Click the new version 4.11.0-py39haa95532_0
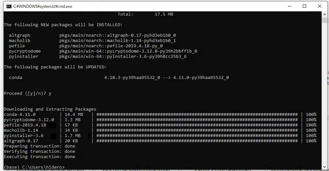 click(x=201, y=78)
